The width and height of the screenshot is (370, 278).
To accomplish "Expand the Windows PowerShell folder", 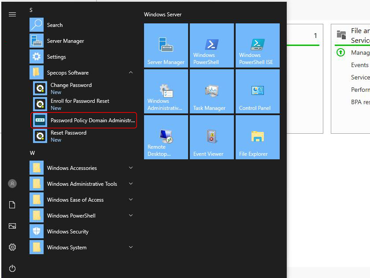I will pyautogui.click(x=131, y=215).
